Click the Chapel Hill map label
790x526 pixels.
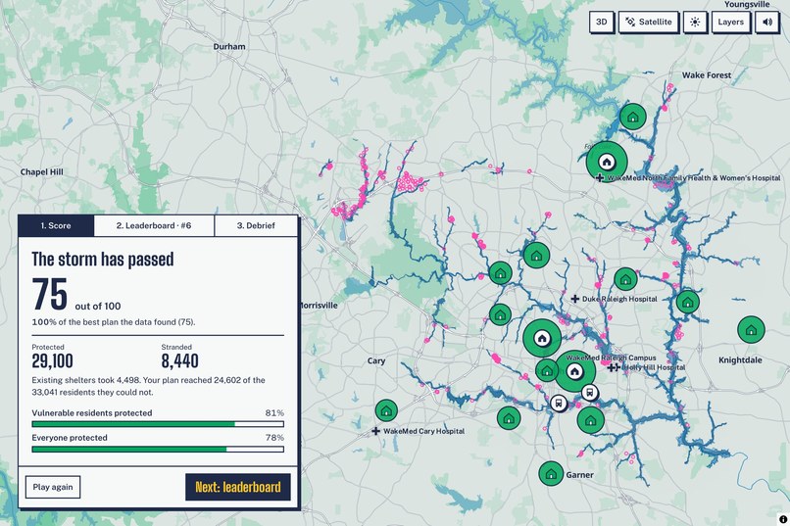click(x=42, y=171)
